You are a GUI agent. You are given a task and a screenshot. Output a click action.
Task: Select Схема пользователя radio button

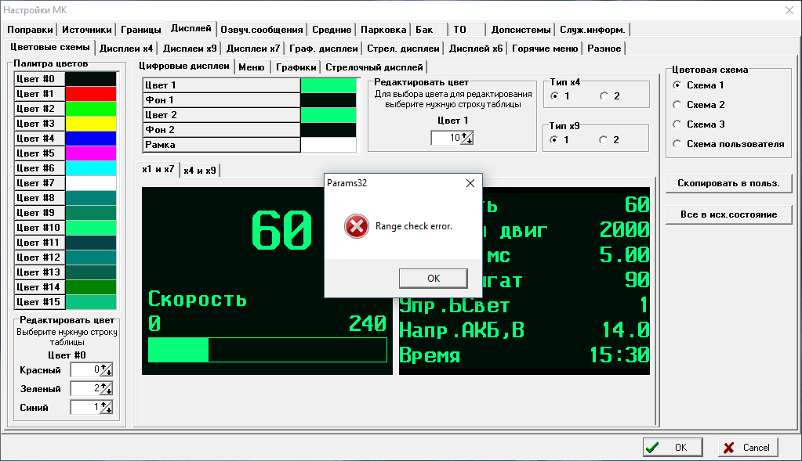point(677,144)
